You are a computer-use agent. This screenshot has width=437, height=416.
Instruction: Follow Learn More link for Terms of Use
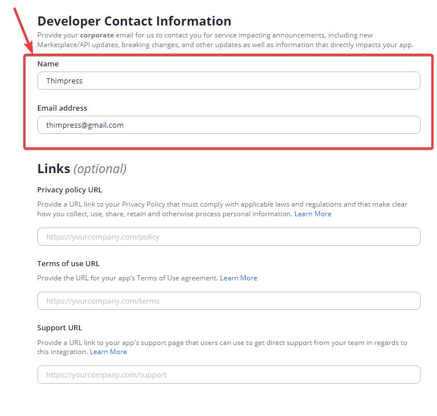click(238, 278)
